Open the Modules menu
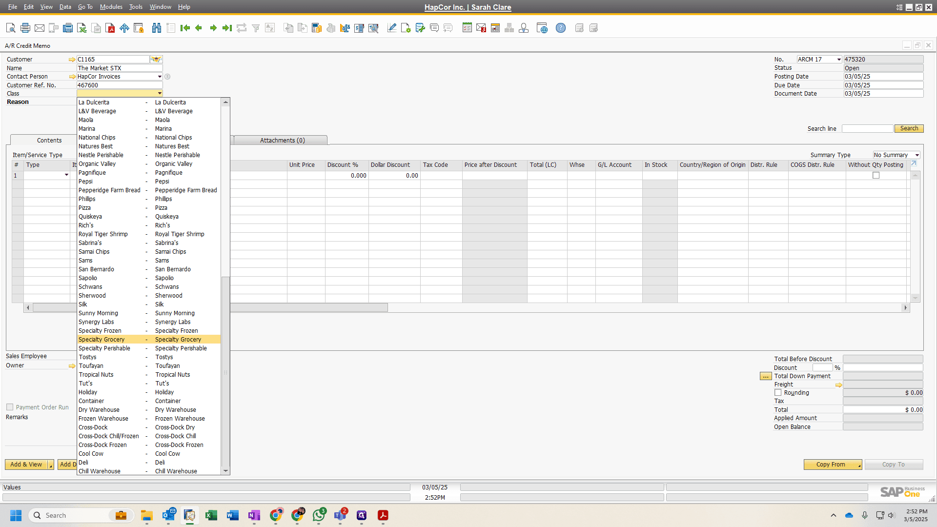The height and width of the screenshot is (527, 937). click(x=111, y=7)
